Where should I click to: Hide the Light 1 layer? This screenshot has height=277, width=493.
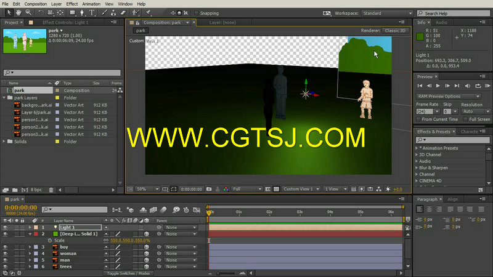click(x=5, y=227)
